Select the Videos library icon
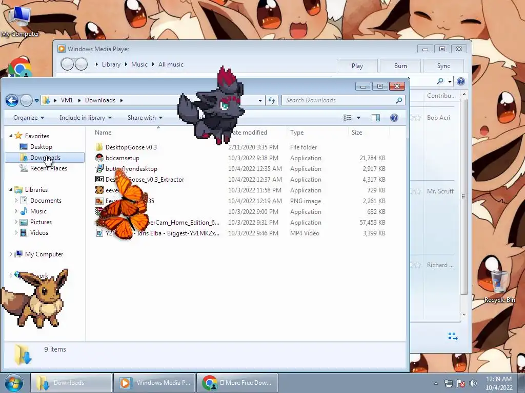 pos(24,233)
